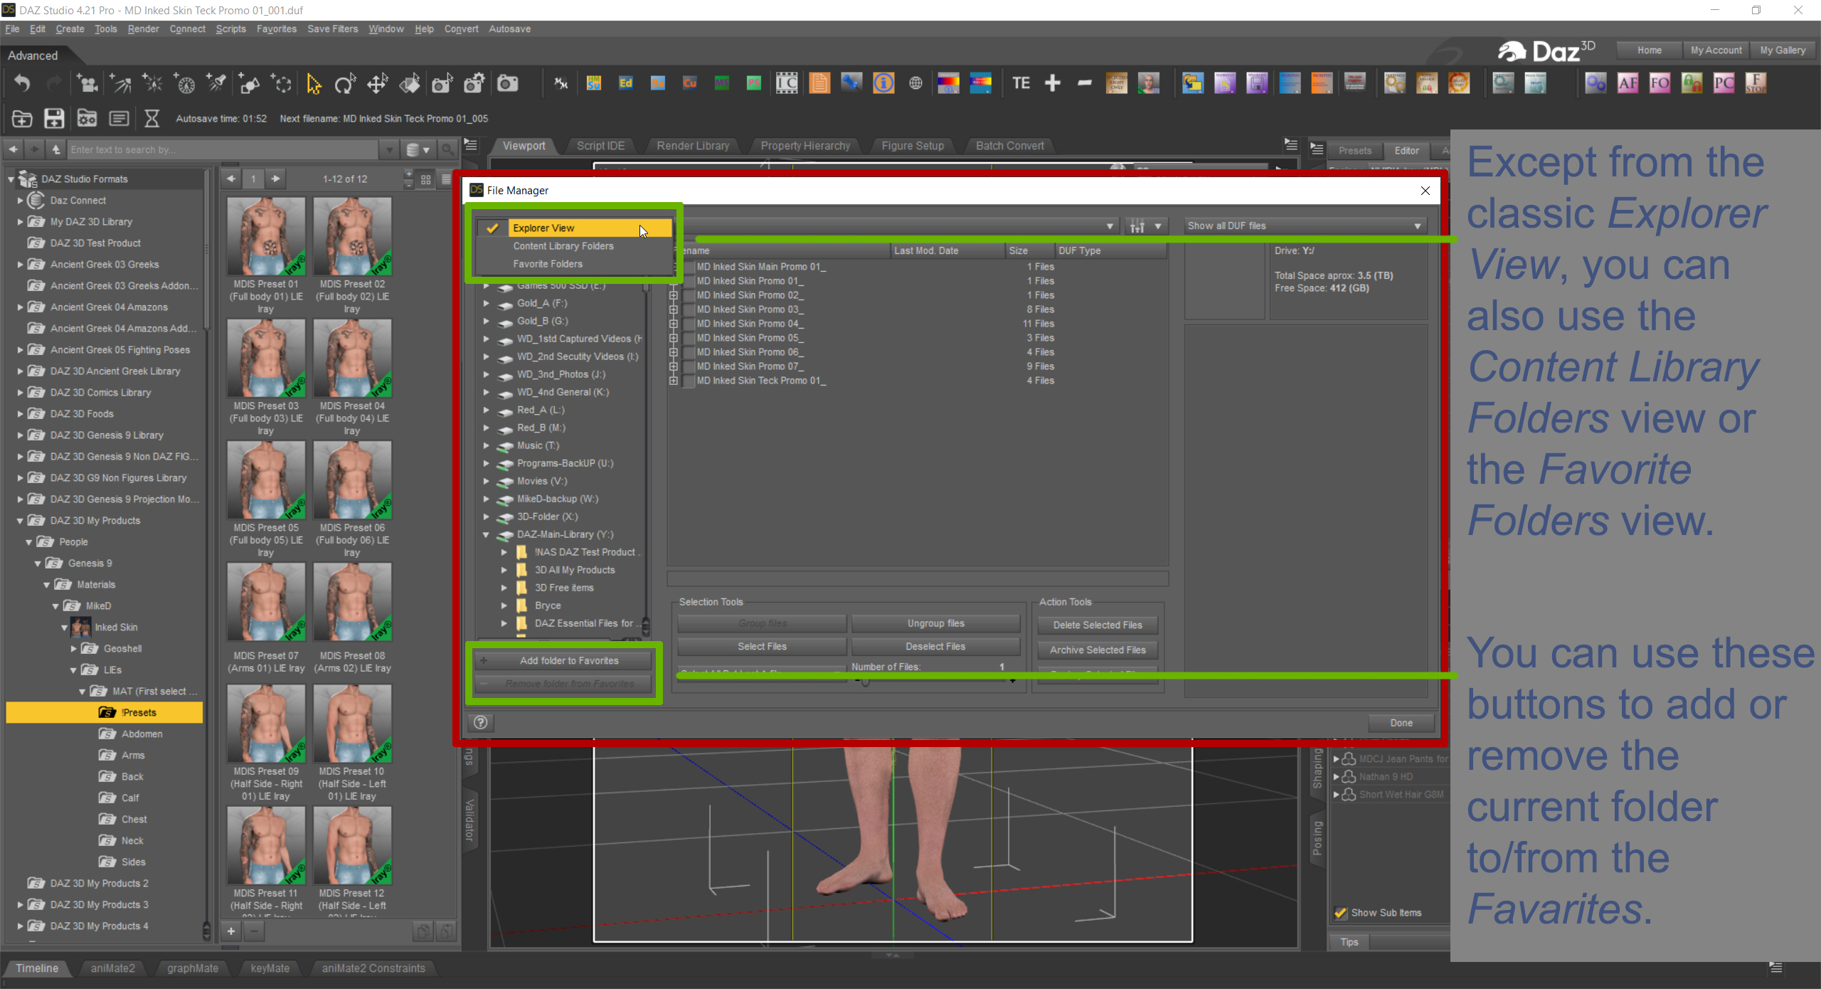Screen dimensions: 1821x989
Task: Collapse the DAZ 3D My Products tree node
Action: 20,521
